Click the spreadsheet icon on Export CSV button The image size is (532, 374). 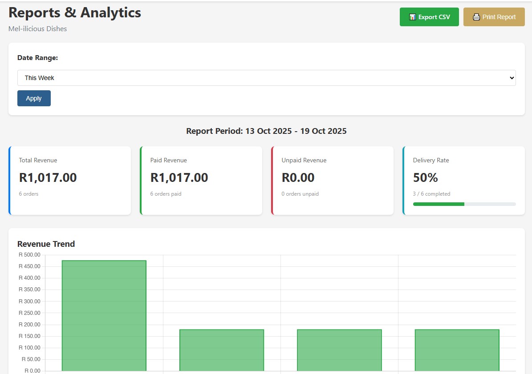point(412,16)
